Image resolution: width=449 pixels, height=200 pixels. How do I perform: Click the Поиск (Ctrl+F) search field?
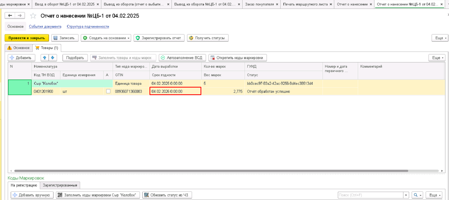click(x=370, y=195)
